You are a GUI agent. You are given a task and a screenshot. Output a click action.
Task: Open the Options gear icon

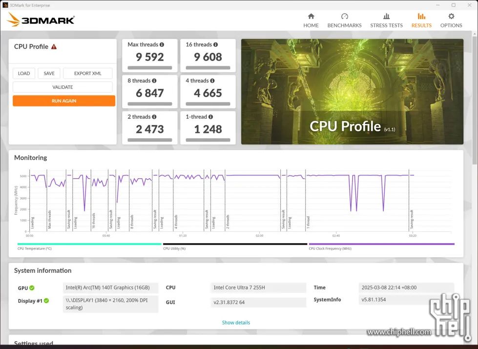point(451,16)
